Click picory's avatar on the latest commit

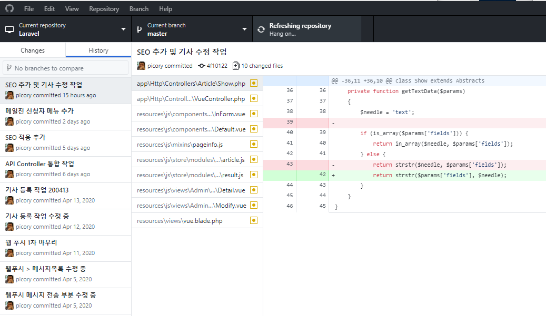click(x=140, y=66)
